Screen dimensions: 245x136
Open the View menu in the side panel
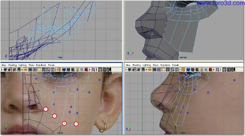pos(128,65)
